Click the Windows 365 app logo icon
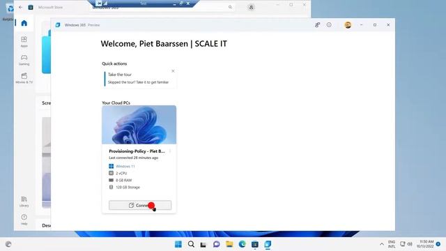The width and height of the screenshot is (446, 251). [x=58, y=25]
